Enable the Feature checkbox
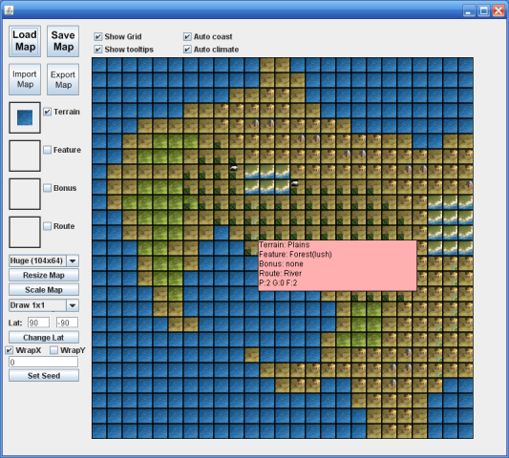 tap(48, 150)
